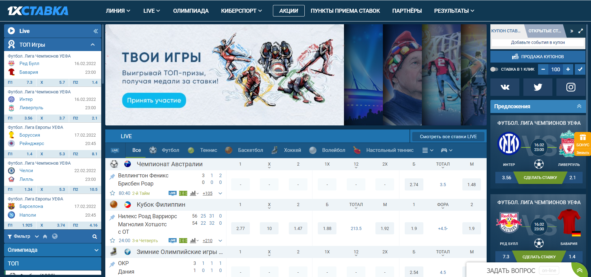Select the Хоккей sport tab
This screenshot has width=591, height=277.
click(x=286, y=150)
